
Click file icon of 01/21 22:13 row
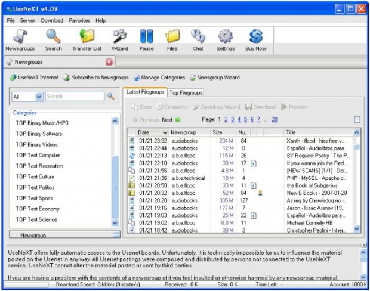point(132,156)
